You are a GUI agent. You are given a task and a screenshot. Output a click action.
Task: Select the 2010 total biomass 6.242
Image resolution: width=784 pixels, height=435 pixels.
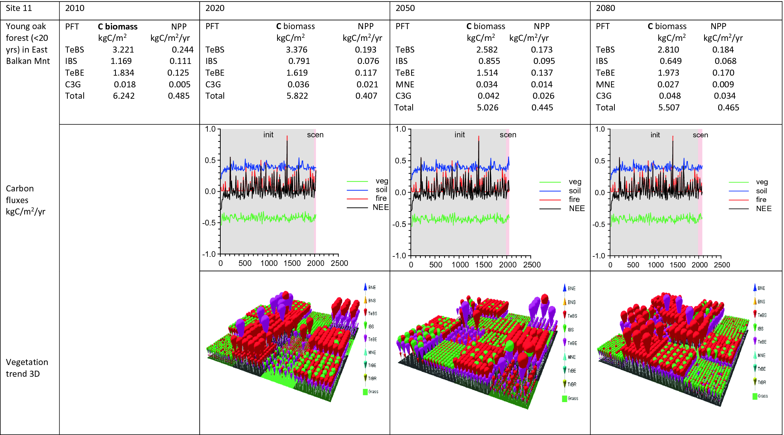pos(124,96)
